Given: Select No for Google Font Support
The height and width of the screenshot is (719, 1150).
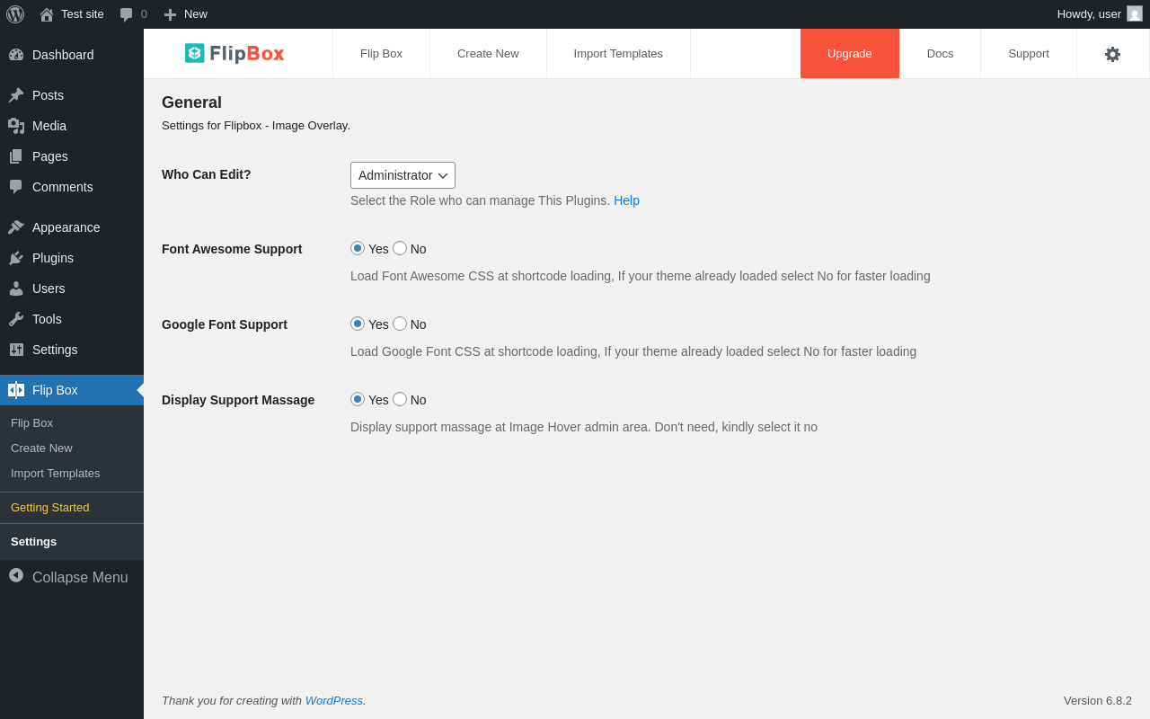Looking at the screenshot, I should pyautogui.click(x=400, y=324).
